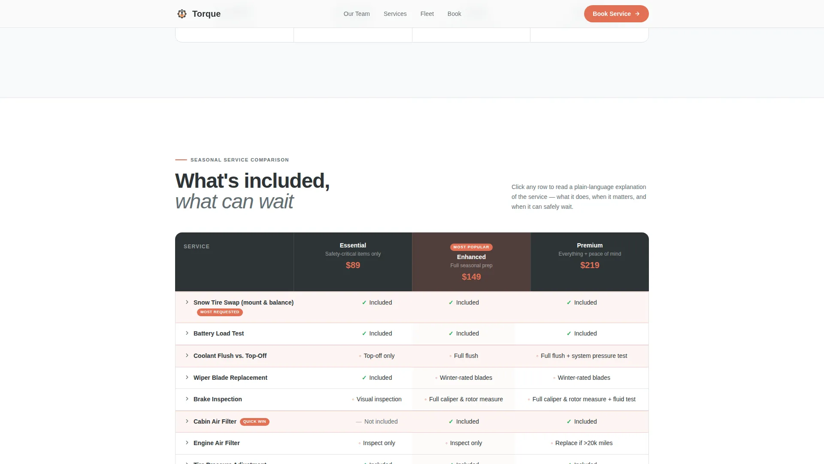Screen dimensions: 824x464
Task: Expand the Brake Inspection row chevron
Action: 187,399
